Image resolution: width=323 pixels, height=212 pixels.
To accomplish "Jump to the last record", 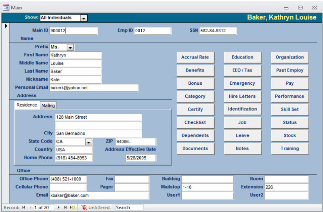I will (65, 208).
